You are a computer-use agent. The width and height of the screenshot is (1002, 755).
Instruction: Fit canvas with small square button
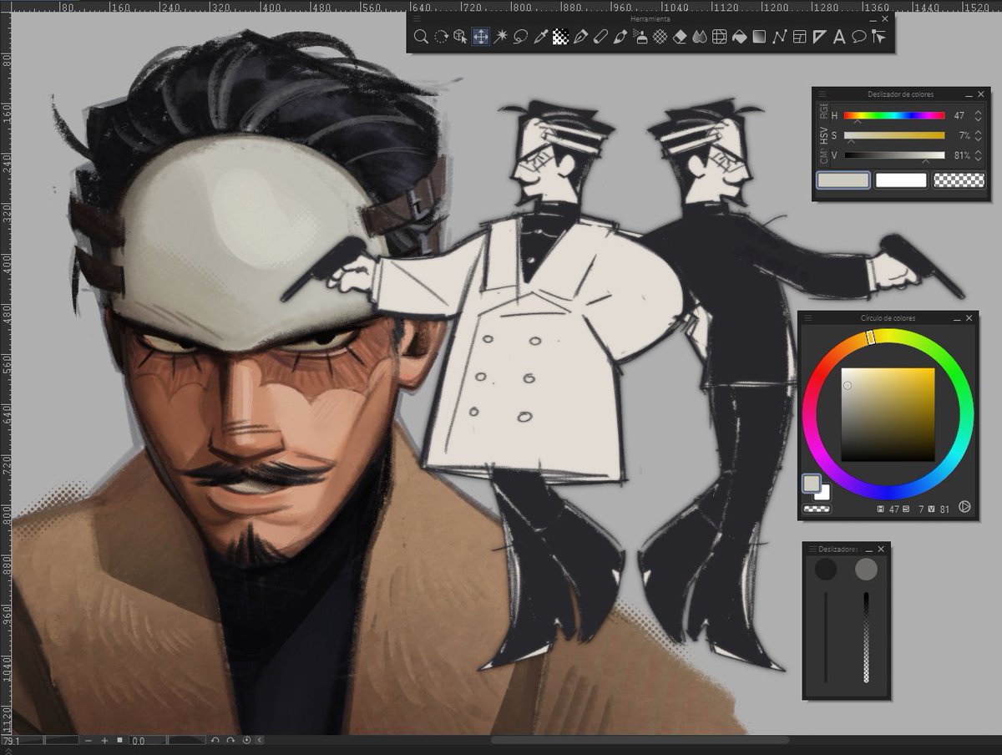coord(119,740)
